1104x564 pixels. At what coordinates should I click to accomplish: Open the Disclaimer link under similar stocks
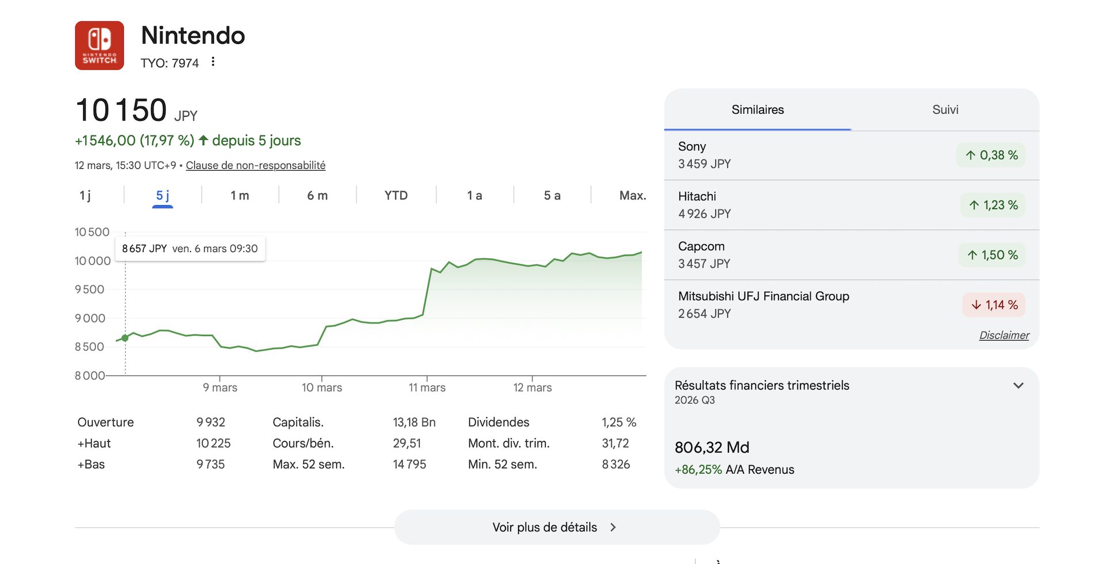click(x=1004, y=335)
